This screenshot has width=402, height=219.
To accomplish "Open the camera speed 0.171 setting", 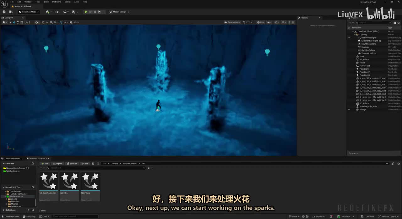I will [248, 22].
